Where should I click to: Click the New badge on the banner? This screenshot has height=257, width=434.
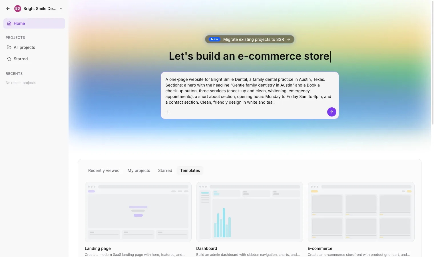tap(215, 39)
